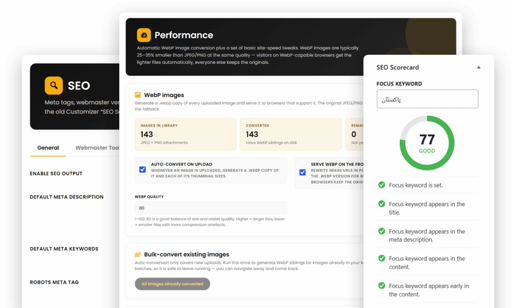Click the 'Performance' page heading

184,35
